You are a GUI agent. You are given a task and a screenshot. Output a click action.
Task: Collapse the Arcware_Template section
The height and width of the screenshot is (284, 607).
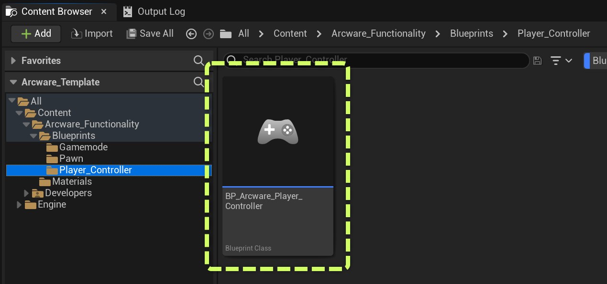(x=13, y=82)
